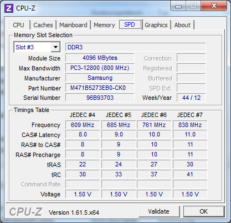Click the 1.50 V voltage under JEDEC #7
Image resolution: width=231 pixels, height=223 pixels.
pos(190,194)
